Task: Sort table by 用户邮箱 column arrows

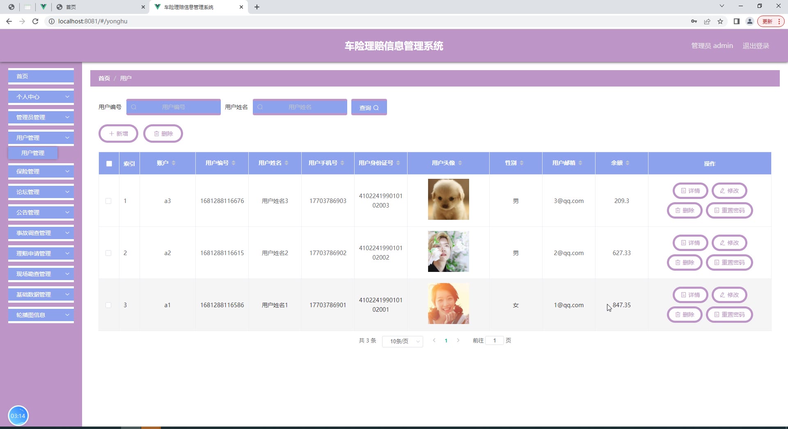Action: click(580, 163)
